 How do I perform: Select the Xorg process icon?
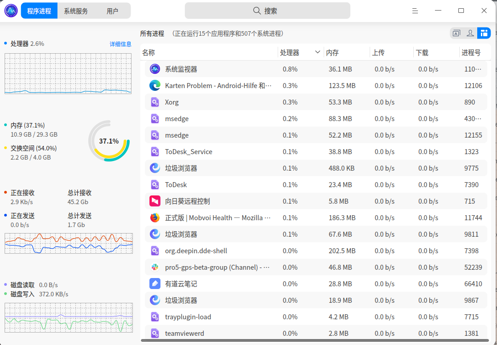click(154, 102)
